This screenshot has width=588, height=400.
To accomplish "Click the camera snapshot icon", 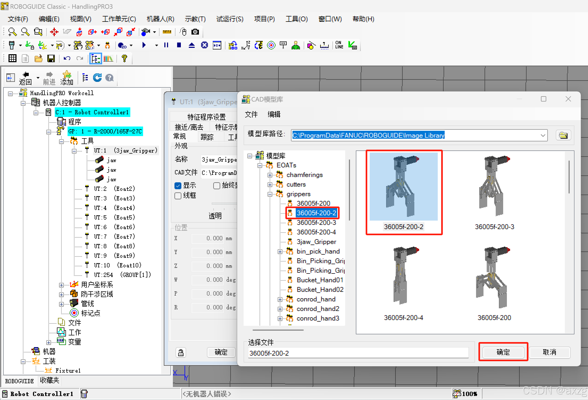I will (195, 32).
